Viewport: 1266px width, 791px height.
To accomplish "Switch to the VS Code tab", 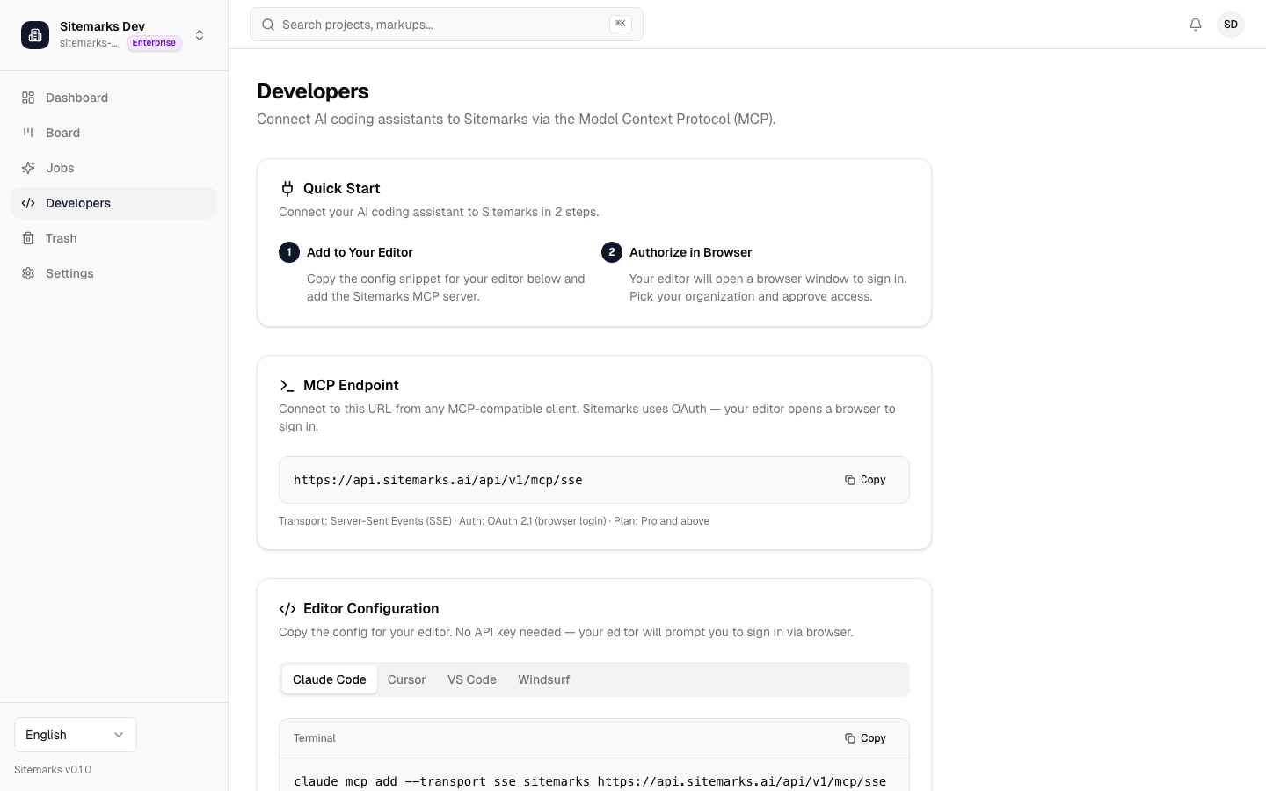I will tap(472, 679).
